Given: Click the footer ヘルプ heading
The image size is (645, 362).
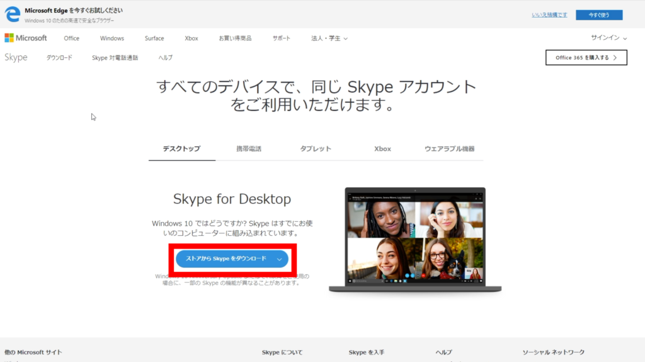Looking at the screenshot, I should point(444,352).
